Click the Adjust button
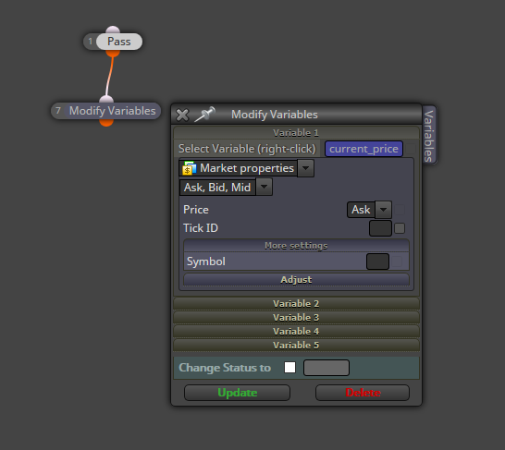Image resolution: width=505 pixels, height=450 pixels. click(296, 280)
